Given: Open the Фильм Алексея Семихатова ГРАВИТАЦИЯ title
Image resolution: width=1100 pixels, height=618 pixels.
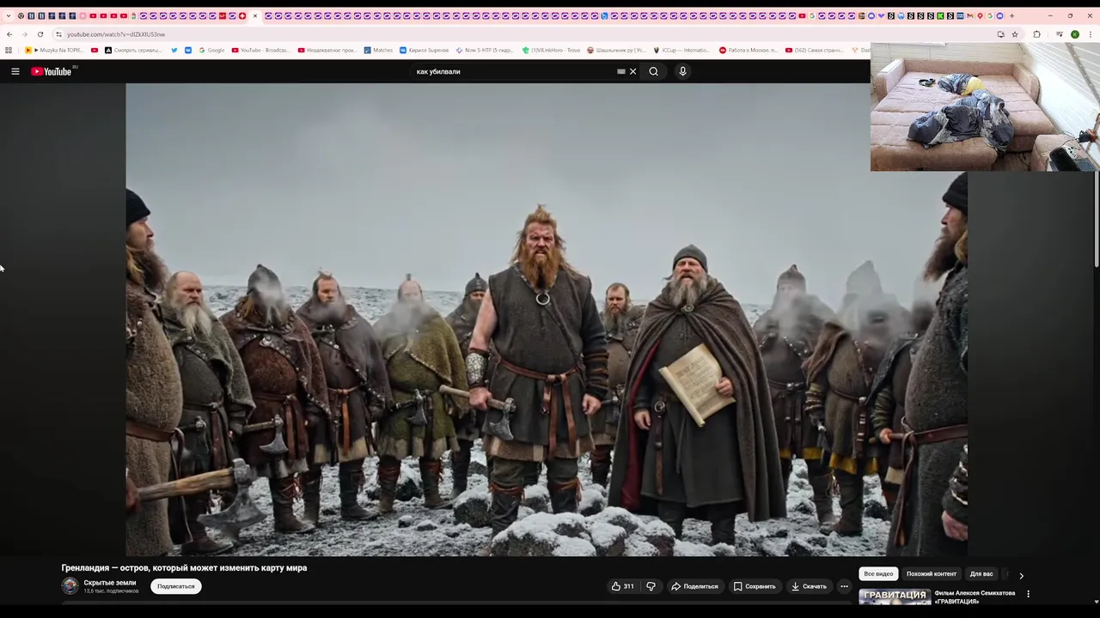Looking at the screenshot, I should pos(975,597).
